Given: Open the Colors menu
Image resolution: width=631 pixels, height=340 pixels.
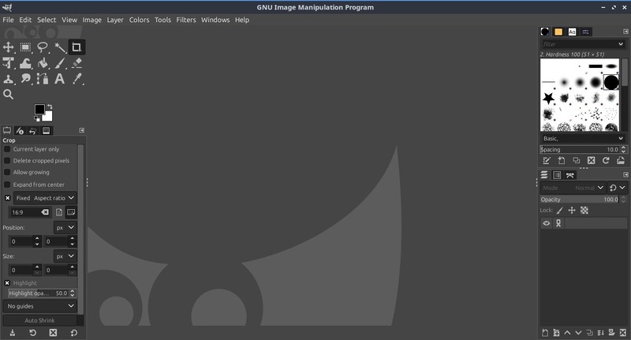Looking at the screenshot, I should click(139, 20).
